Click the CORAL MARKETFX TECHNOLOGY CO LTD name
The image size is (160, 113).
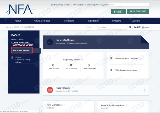click(x=22, y=44)
